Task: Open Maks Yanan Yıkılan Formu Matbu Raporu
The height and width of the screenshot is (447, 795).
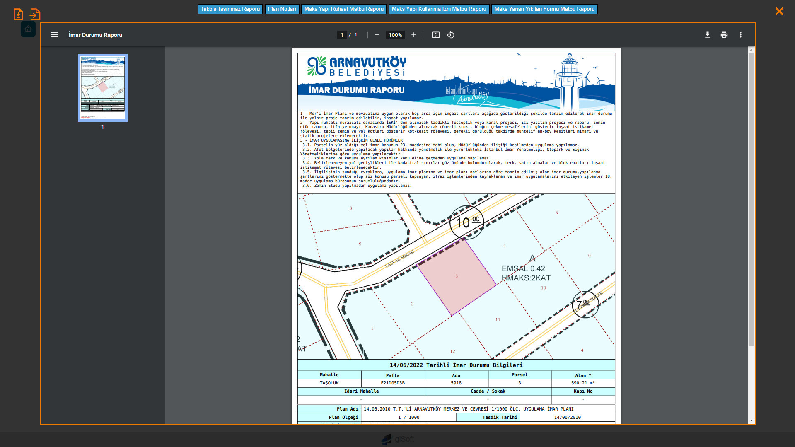Action: (x=544, y=9)
